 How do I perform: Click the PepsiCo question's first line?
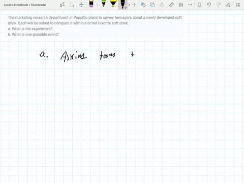pos(95,17)
